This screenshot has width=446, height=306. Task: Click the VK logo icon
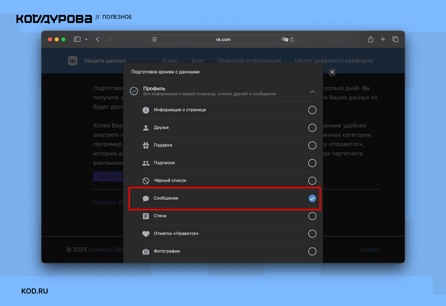[x=72, y=61]
